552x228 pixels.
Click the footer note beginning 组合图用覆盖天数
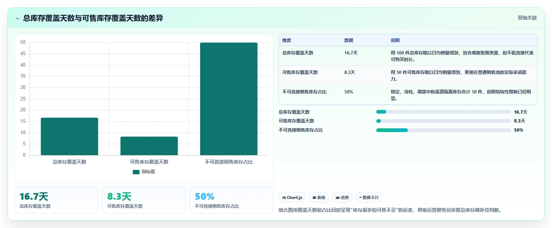390,210
